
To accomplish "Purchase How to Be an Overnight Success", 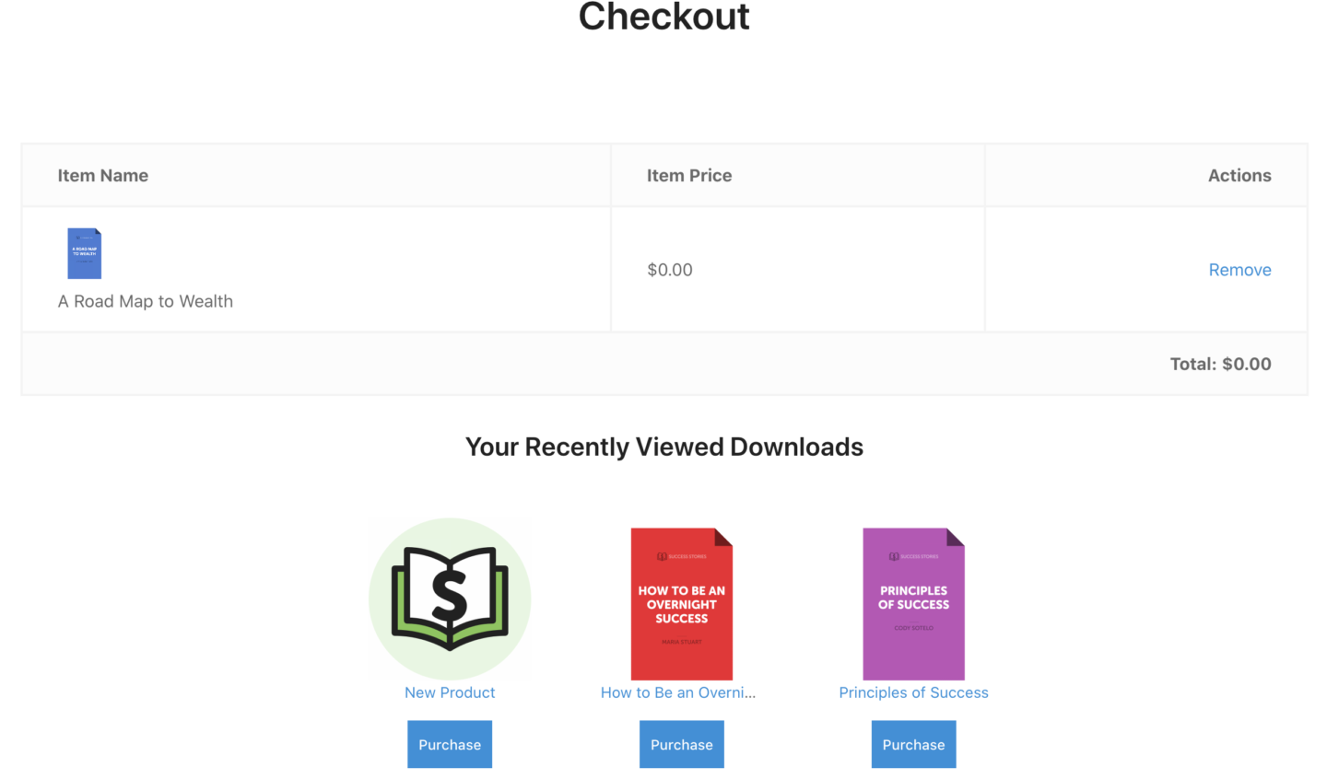I will click(x=682, y=744).
